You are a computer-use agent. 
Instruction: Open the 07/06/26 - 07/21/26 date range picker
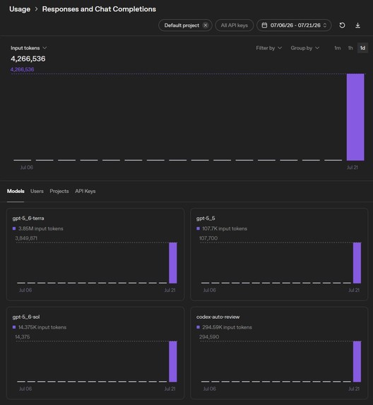coord(294,25)
